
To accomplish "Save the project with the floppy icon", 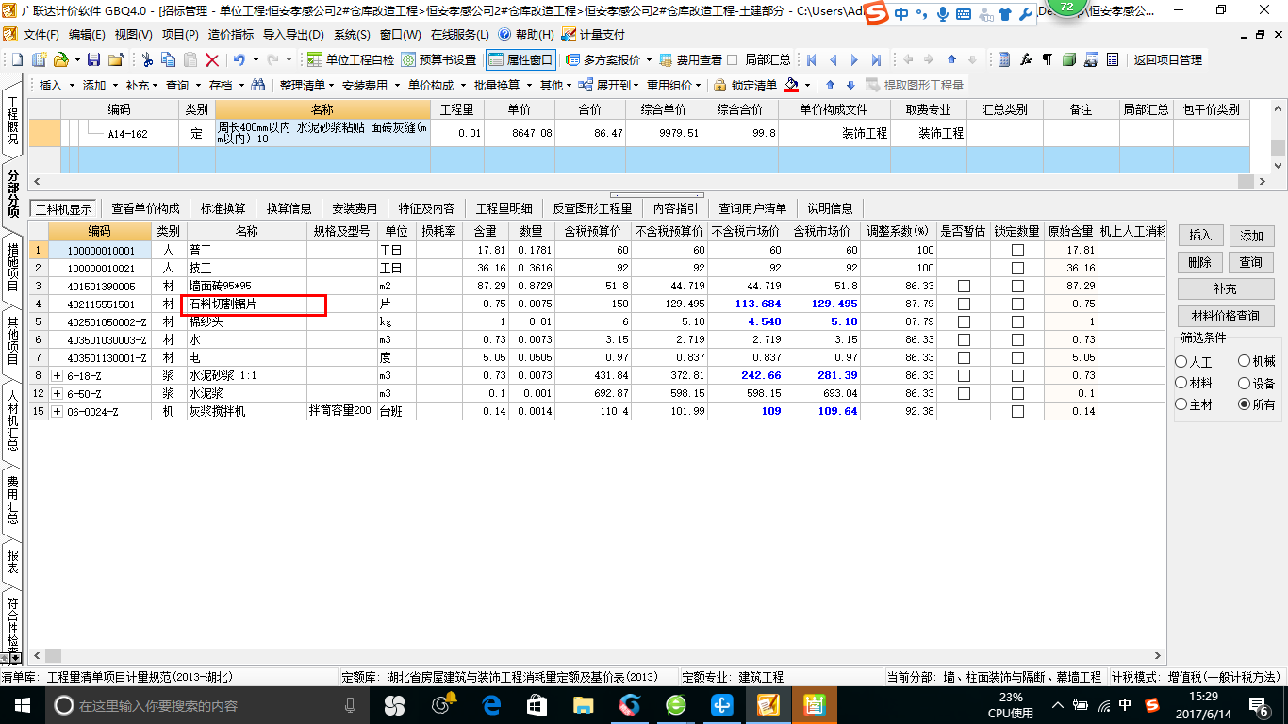I will [x=93, y=59].
